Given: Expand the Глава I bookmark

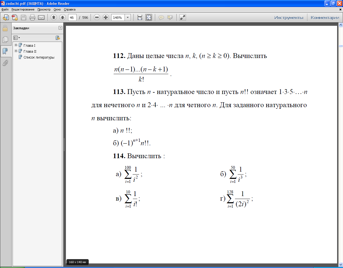Looking at the screenshot, I should click(16, 45).
